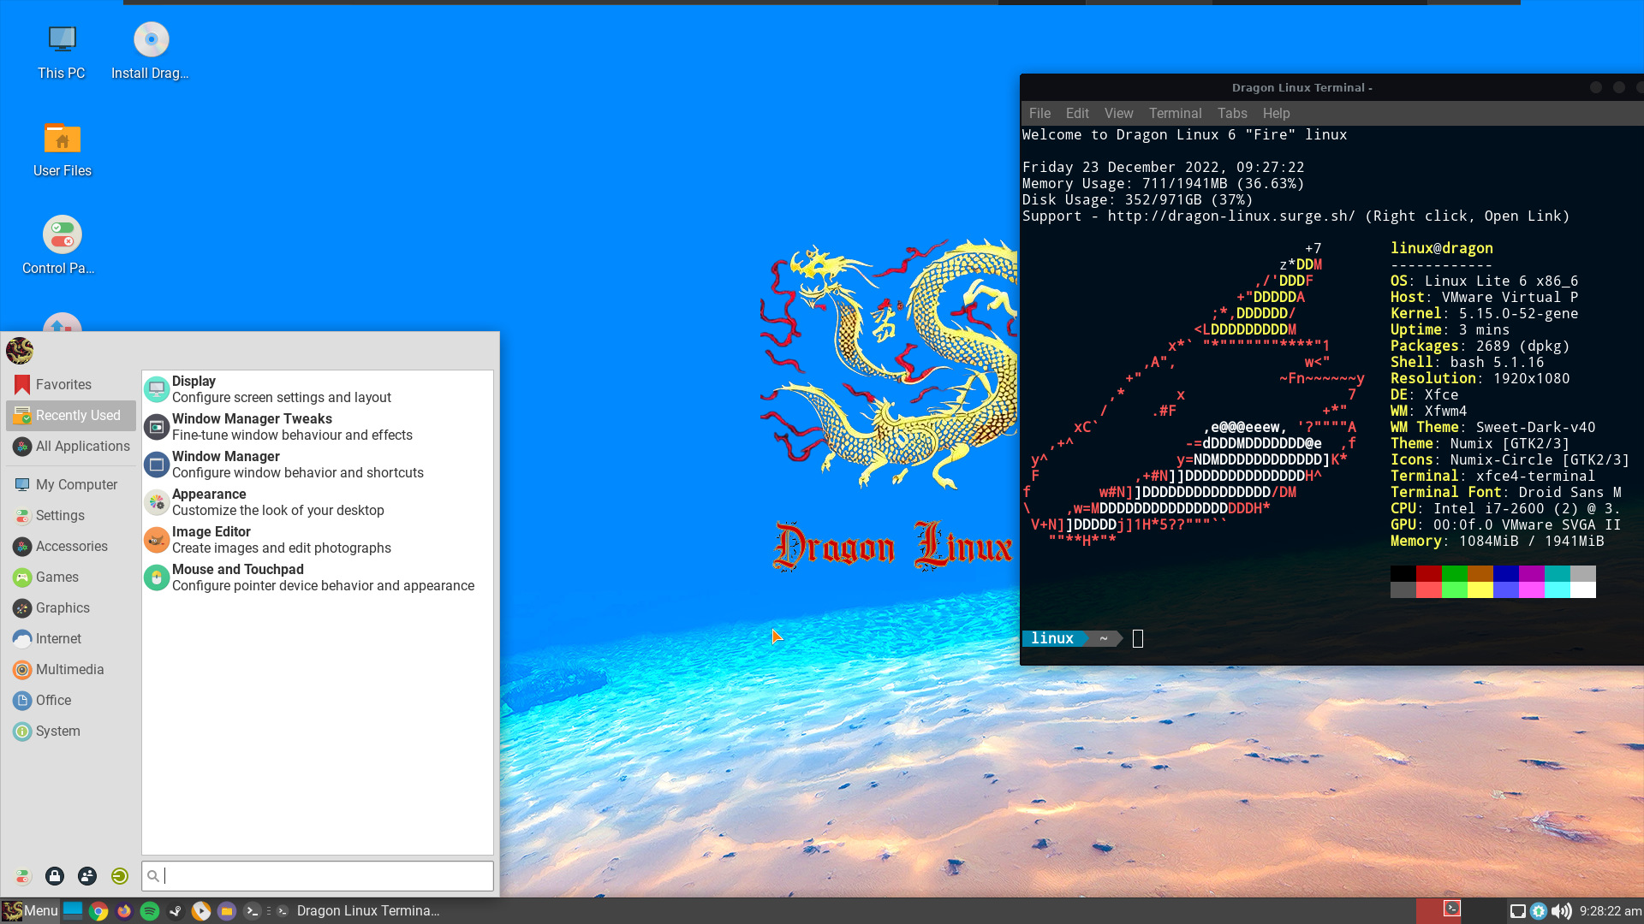Click the green log out icon

(x=120, y=876)
